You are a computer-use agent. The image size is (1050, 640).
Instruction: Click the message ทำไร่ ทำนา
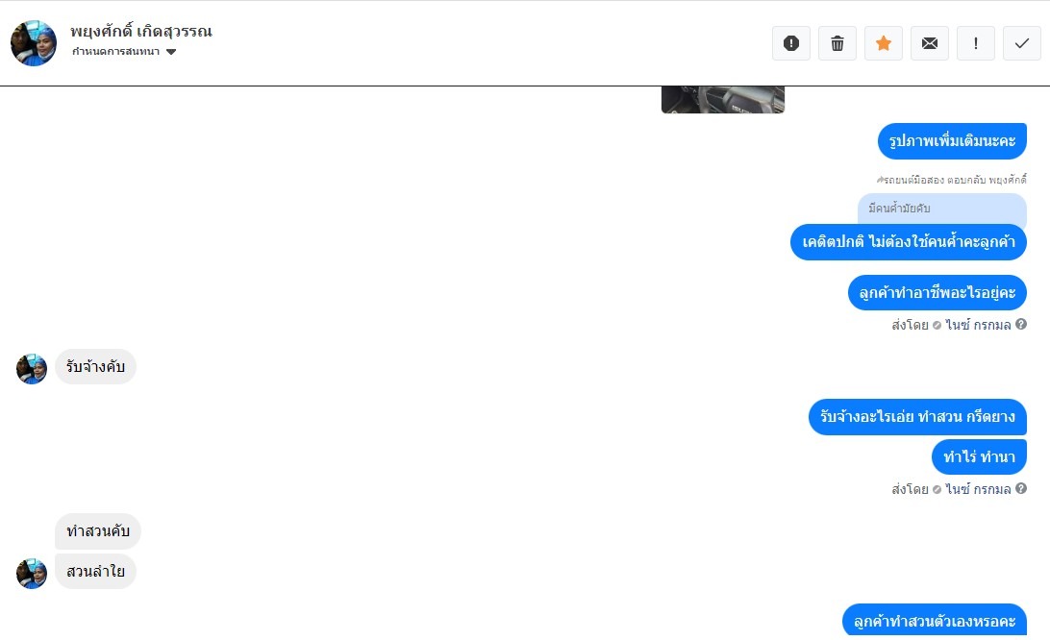coord(979,457)
